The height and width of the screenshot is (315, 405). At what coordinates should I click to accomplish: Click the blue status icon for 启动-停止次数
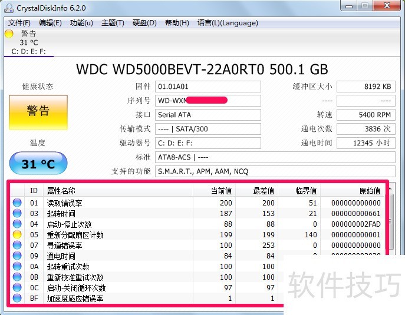click(17, 224)
